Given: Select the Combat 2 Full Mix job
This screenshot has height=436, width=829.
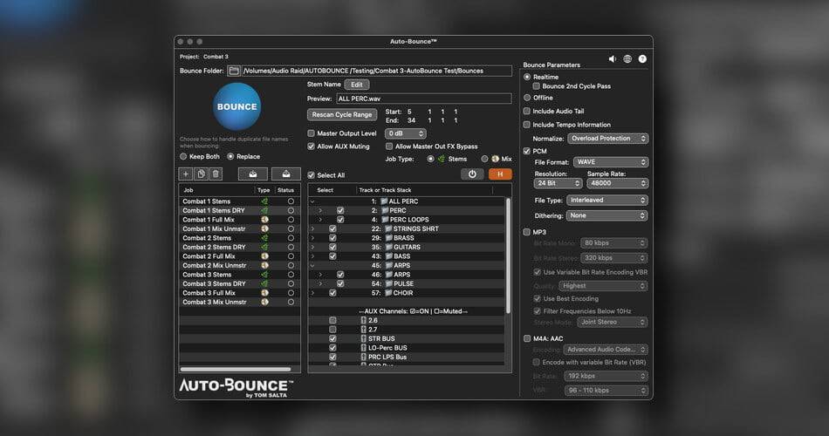Looking at the screenshot, I should [x=239, y=256].
